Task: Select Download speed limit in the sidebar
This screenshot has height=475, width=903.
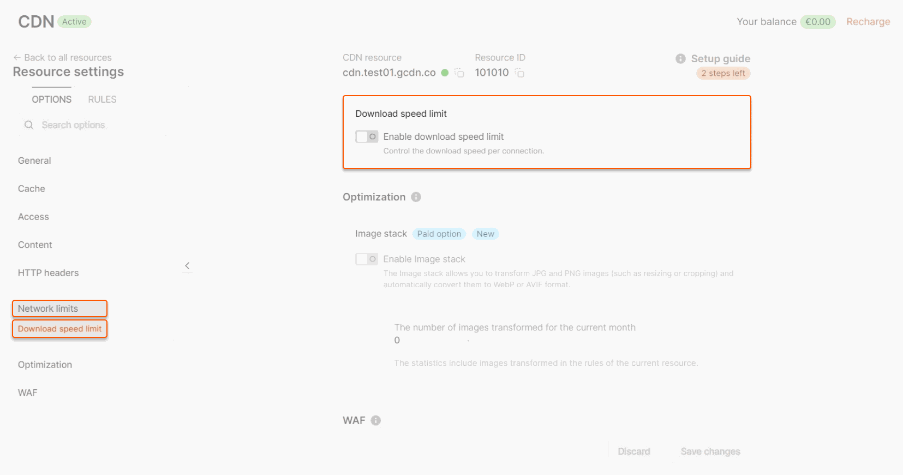Action: 59,329
